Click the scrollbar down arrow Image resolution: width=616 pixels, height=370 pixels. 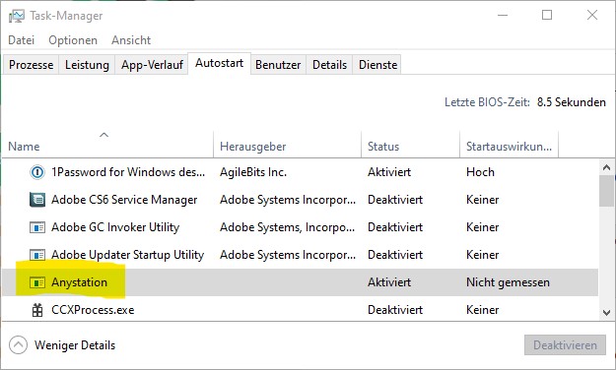click(x=606, y=313)
